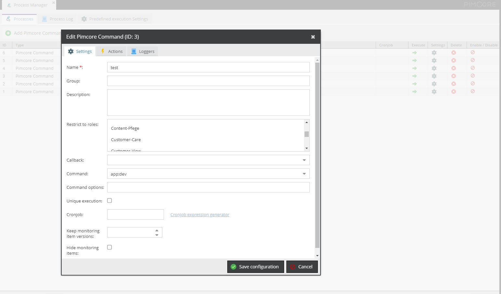Click the Cronjob column header
This screenshot has height=294, width=501.
coord(392,45)
